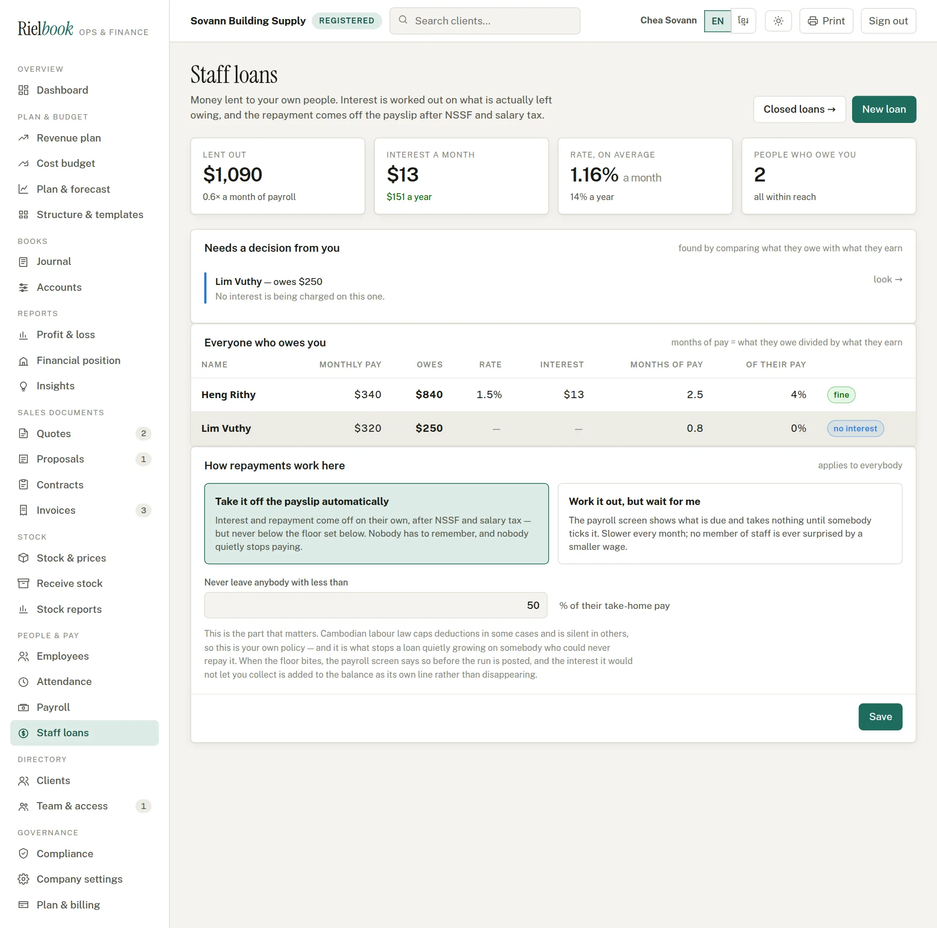Click the Company settings gear icon
Image resolution: width=937 pixels, height=928 pixels.
(x=23, y=879)
